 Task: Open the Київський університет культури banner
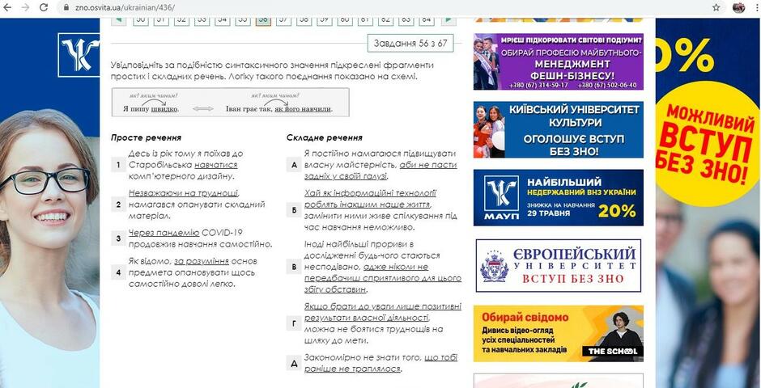pos(558,130)
